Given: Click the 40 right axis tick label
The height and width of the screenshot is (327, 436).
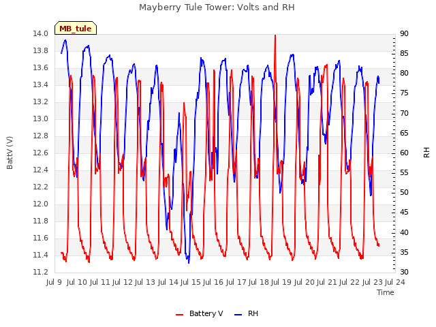Looking at the screenshot, I should tap(404, 232).
